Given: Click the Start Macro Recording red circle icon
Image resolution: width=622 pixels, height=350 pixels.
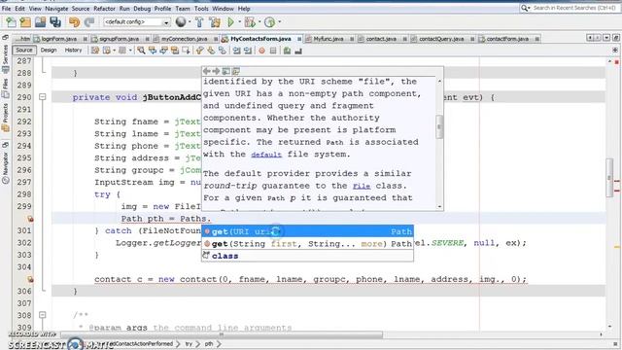Looking at the screenshot, I should [261, 51].
